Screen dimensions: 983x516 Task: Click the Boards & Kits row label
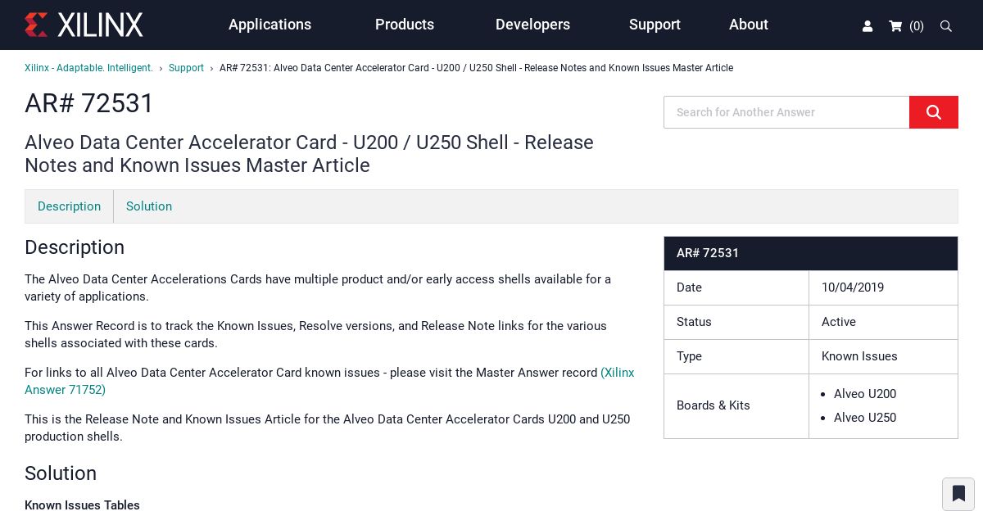[713, 405]
